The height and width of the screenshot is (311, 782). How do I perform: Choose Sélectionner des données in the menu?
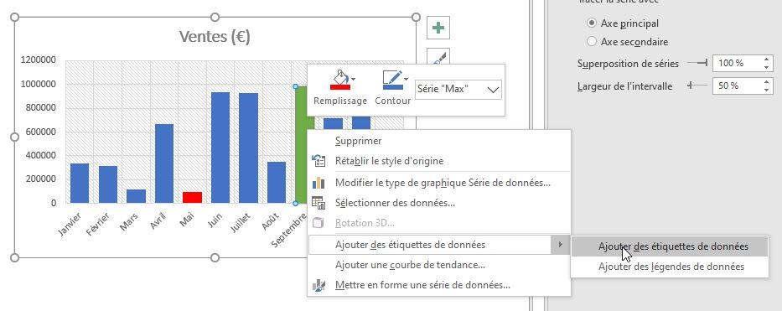click(x=439, y=203)
